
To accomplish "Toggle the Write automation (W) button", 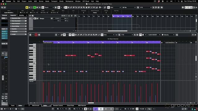I will 37,7.
